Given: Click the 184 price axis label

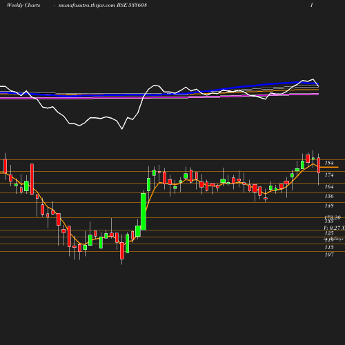Looking at the screenshot, I should coord(329,163).
